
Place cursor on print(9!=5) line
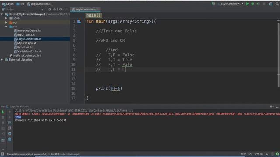109,89
